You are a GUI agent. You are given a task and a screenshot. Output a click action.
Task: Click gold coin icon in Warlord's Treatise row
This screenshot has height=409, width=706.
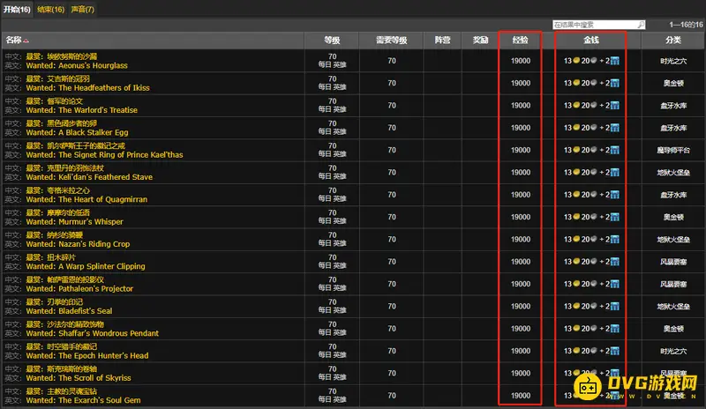point(576,105)
